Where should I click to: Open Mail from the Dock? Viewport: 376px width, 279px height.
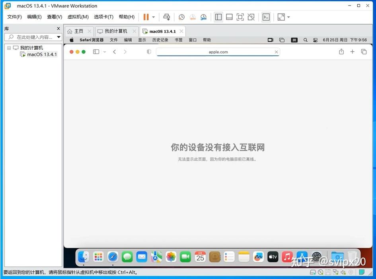click(x=142, y=257)
